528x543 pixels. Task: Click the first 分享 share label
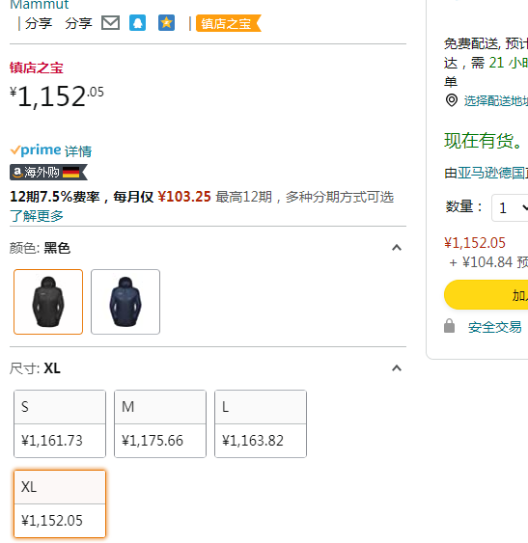point(39,23)
